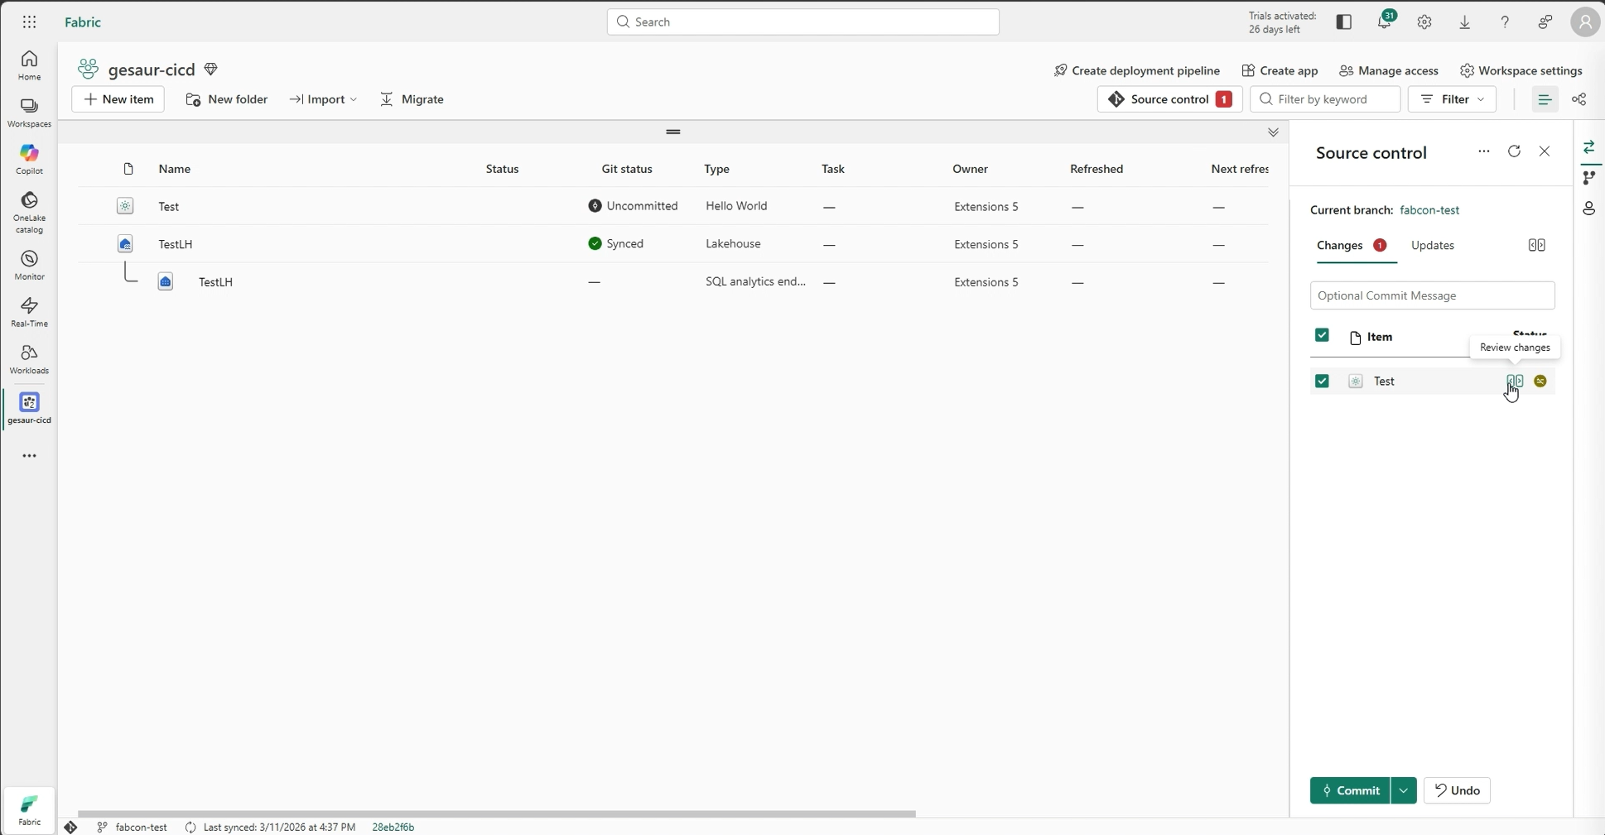Open the Monitor page from sidebar

tap(29, 264)
